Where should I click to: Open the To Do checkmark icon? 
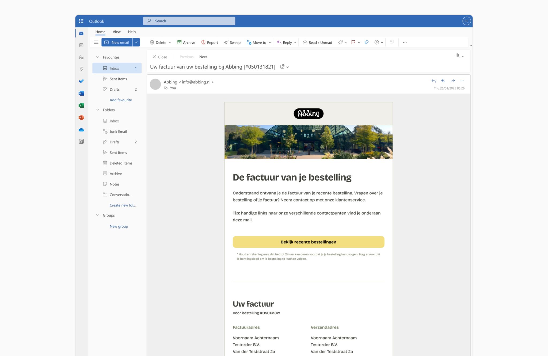pyautogui.click(x=81, y=81)
